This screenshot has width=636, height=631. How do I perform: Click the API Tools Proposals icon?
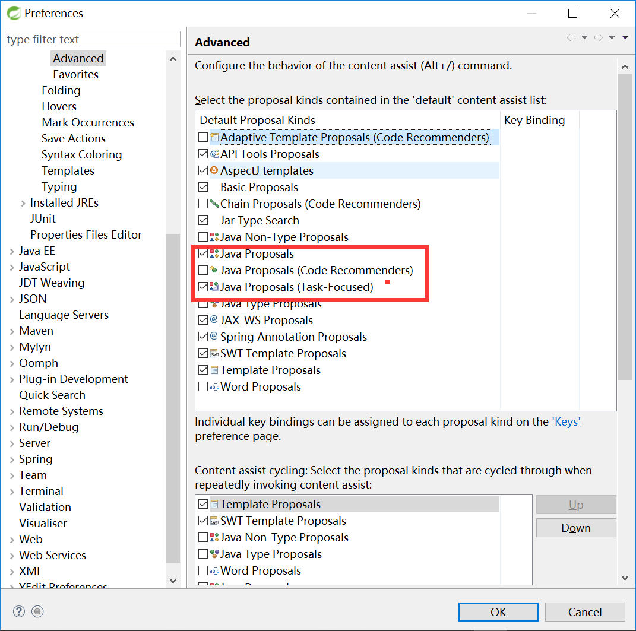pyautogui.click(x=214, y=154)
